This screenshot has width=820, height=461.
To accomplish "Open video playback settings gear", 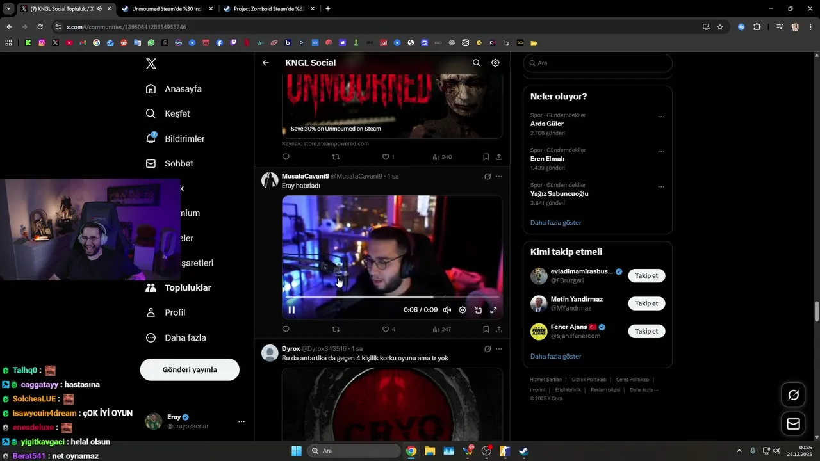I will click(463, 310).
